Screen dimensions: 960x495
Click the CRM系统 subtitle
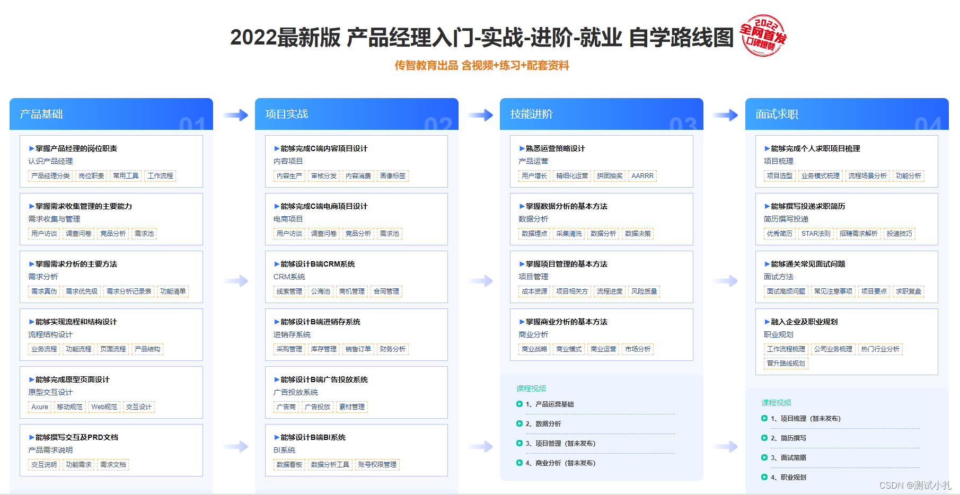click(289, 277)
